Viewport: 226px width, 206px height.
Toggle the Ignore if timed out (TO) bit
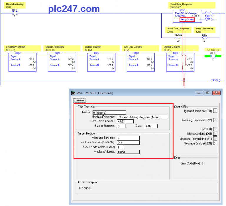point(215,111)
